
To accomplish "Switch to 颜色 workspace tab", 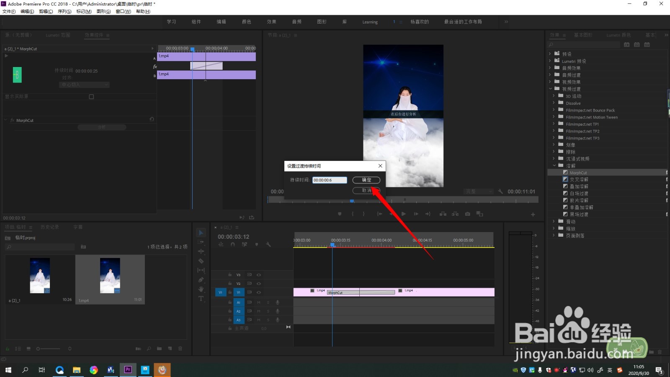I will click(246, 22).
